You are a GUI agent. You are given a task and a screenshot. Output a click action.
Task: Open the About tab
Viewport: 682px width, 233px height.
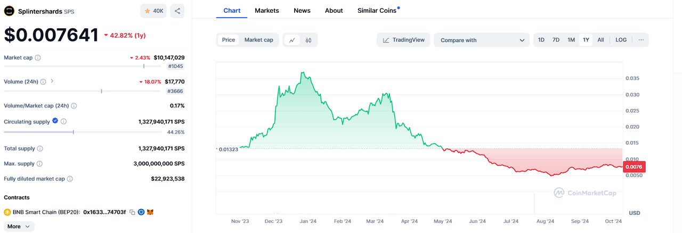click(334, 11)
